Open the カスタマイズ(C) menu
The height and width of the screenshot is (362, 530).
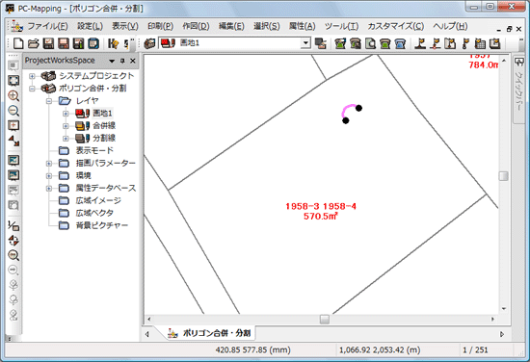click(395, 26)
